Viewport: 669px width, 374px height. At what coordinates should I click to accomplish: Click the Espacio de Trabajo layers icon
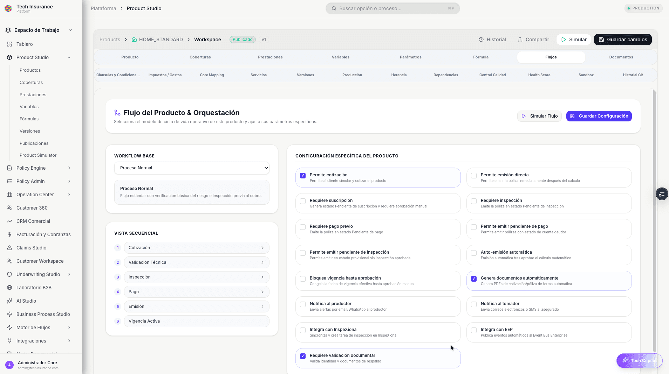click(8, 30)
